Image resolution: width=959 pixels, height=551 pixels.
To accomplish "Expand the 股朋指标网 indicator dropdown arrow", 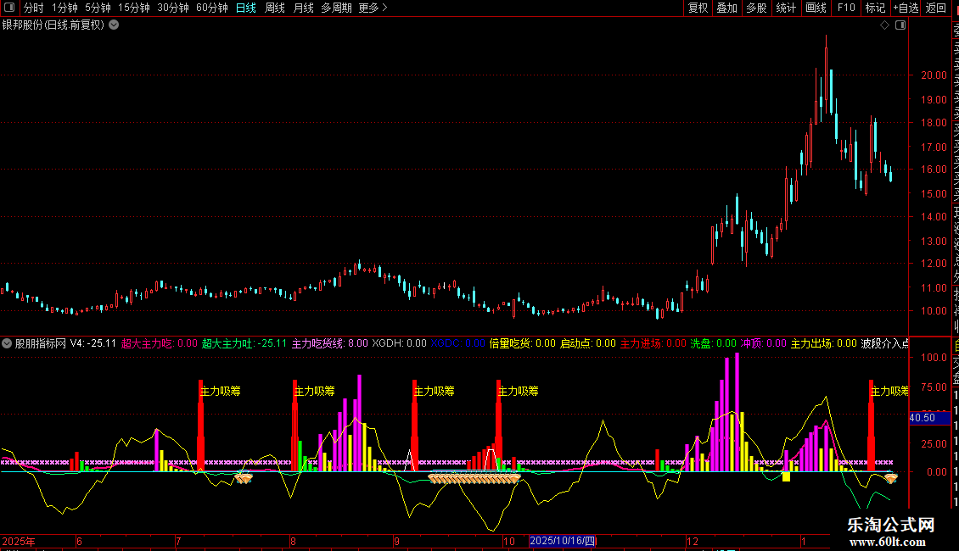I will coord(7,344).
